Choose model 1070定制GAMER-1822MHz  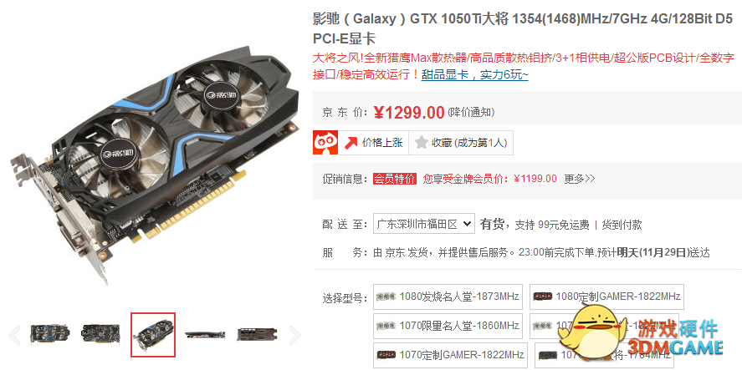(450, 355)
